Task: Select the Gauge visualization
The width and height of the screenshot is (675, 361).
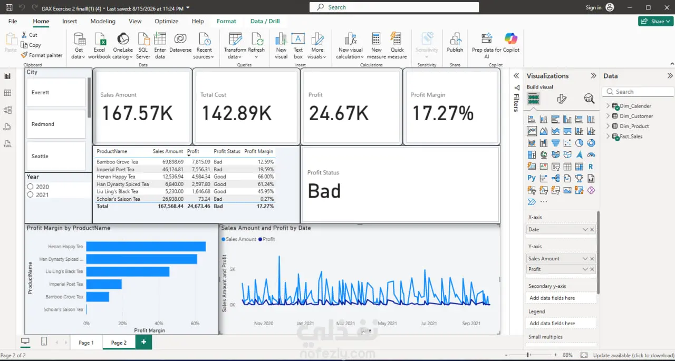Action: pyautogui.click(x=591, y=155)
